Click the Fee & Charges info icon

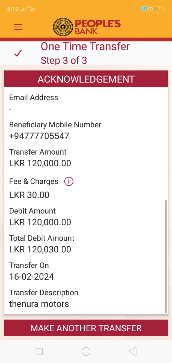69,181
